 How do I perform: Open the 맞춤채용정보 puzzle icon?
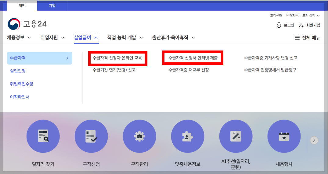coord(188,136)
